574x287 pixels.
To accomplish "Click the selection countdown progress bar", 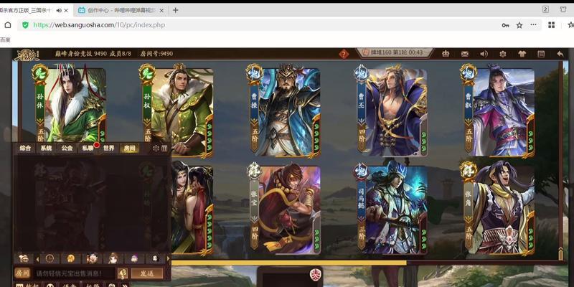I will tap(289, 263).
